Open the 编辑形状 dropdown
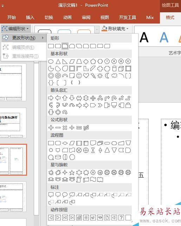 pyautogui.click(x=15, y=29)
